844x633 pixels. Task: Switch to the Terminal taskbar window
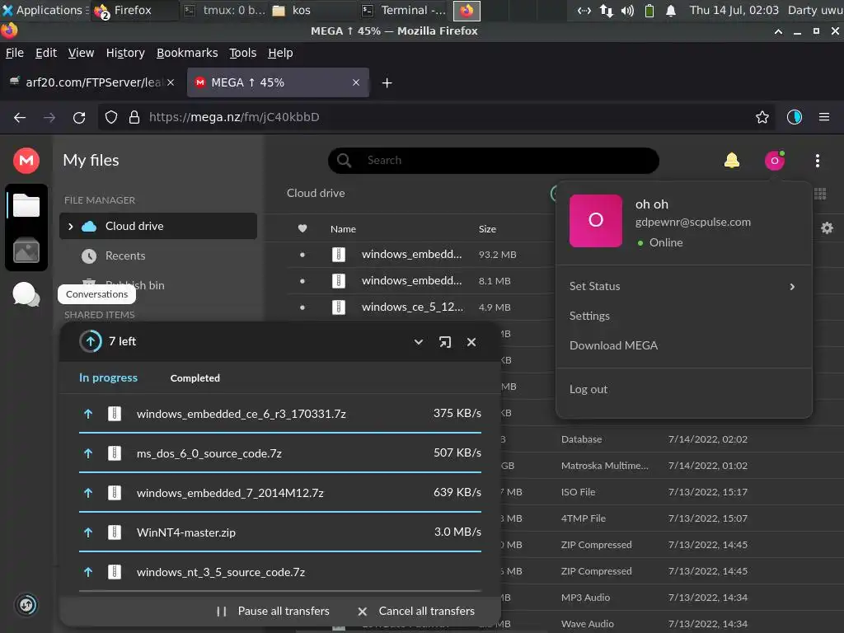point(404,10)
